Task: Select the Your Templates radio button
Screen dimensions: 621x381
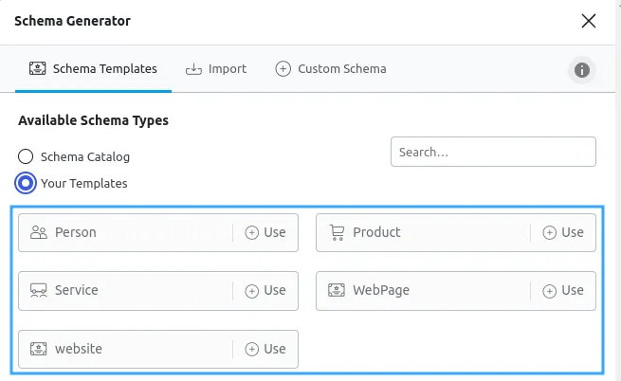Action: (26, 183)
